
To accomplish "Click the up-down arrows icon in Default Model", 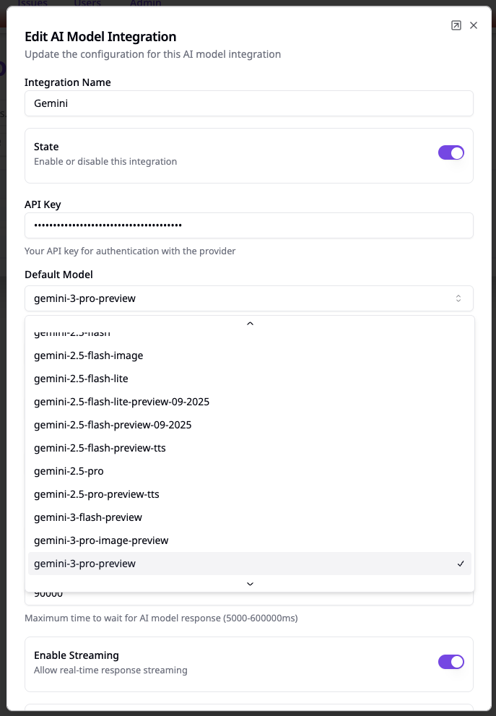I will (458, 298).
